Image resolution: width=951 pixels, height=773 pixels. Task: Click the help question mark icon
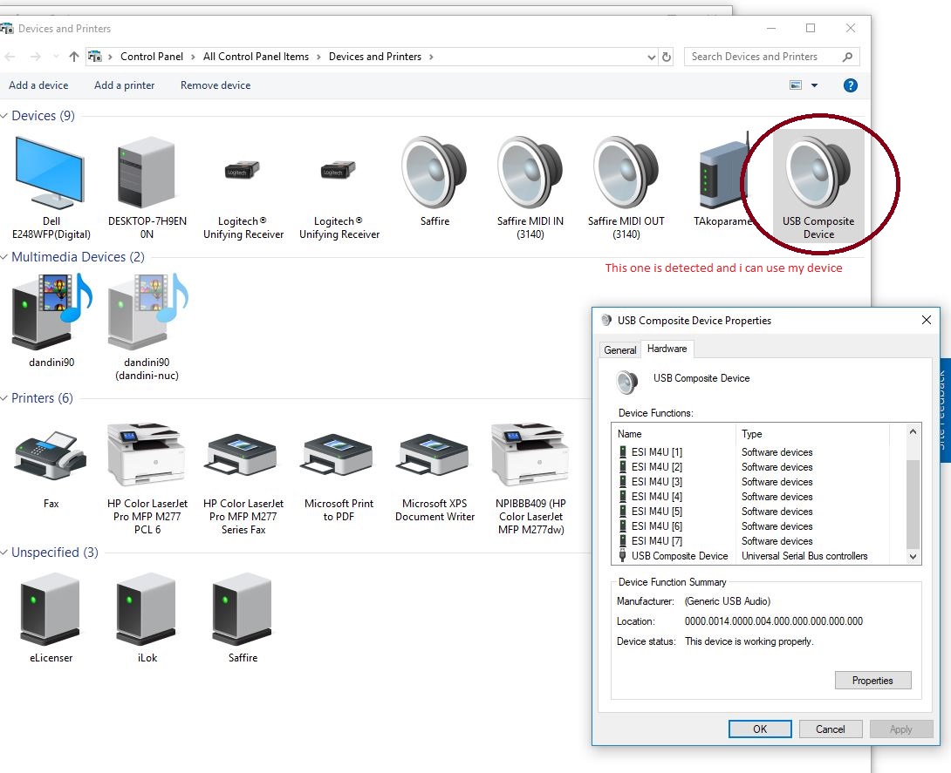(x=851, y=85)
